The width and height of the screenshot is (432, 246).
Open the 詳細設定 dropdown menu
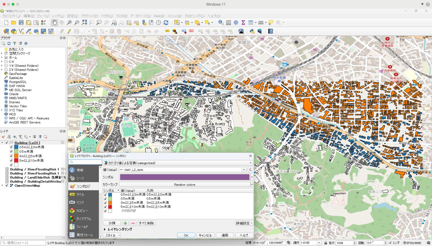tap(244, 223)
